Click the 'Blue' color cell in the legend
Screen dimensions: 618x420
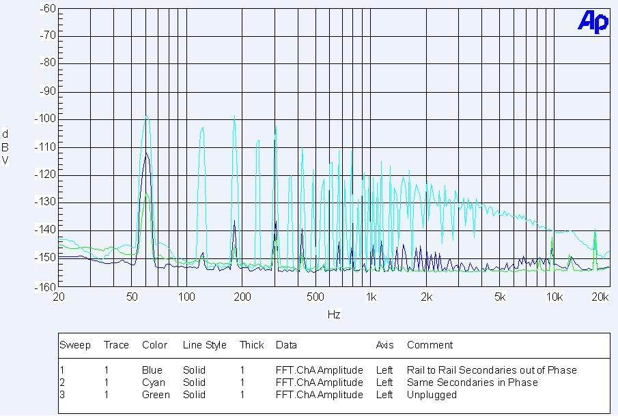coord(152,370)
